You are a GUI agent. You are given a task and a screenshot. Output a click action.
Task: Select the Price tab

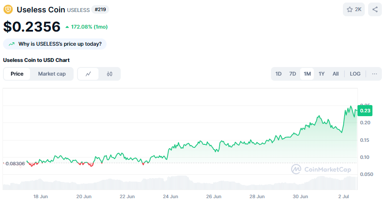pyautogui.click(x=17, y=74)
